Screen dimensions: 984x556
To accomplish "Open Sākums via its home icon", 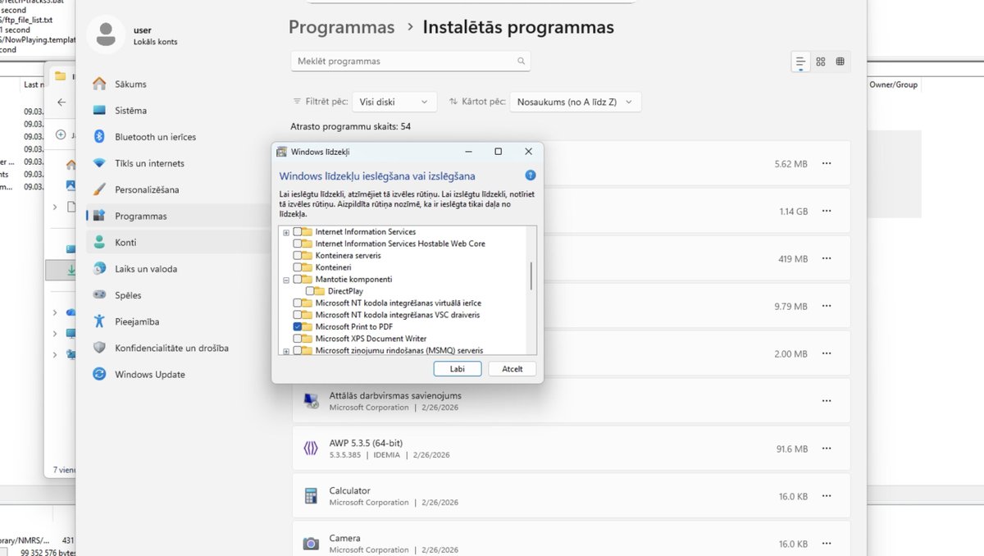I will pos(99,84).
